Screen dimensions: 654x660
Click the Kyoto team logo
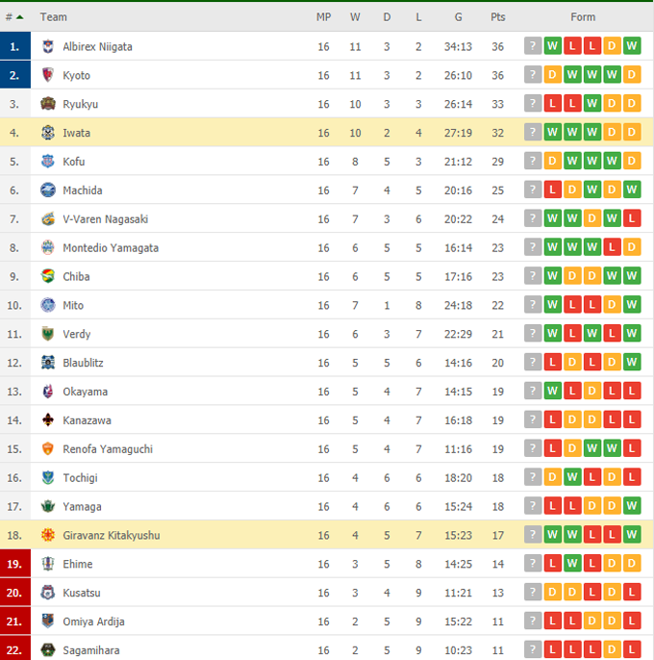48,75
